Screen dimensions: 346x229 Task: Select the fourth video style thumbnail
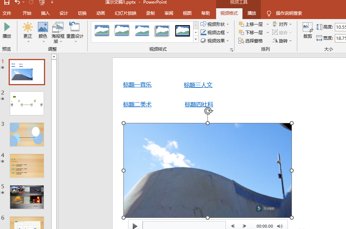(162, 31)
